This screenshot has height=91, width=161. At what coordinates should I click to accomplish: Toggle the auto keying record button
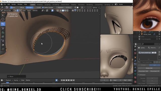[x=56, y=80]
